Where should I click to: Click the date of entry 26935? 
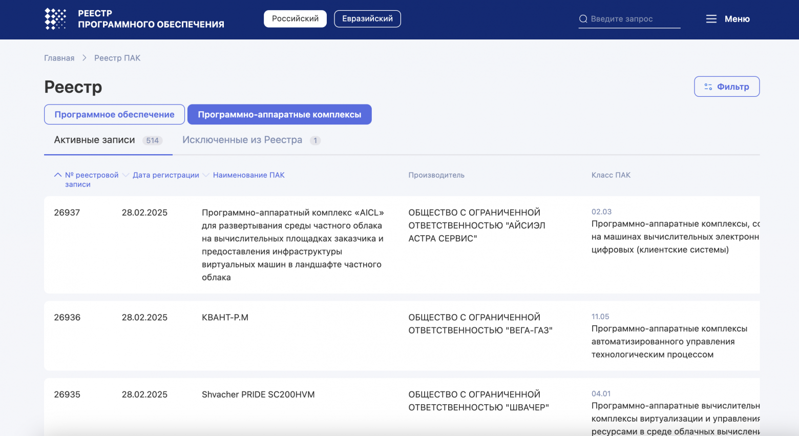click(x=144, y=395)
